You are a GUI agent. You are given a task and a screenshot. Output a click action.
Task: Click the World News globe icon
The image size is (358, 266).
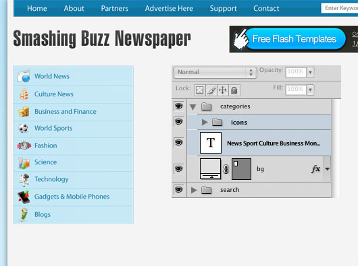24,76
